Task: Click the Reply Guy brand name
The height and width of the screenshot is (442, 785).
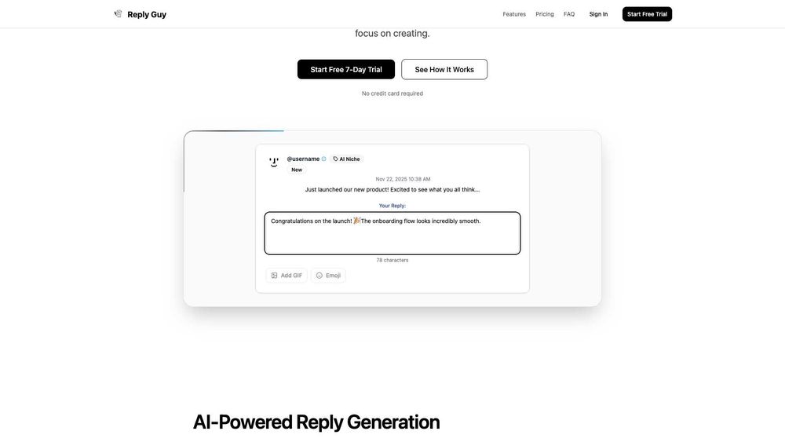Action: [x=147, y=14]
